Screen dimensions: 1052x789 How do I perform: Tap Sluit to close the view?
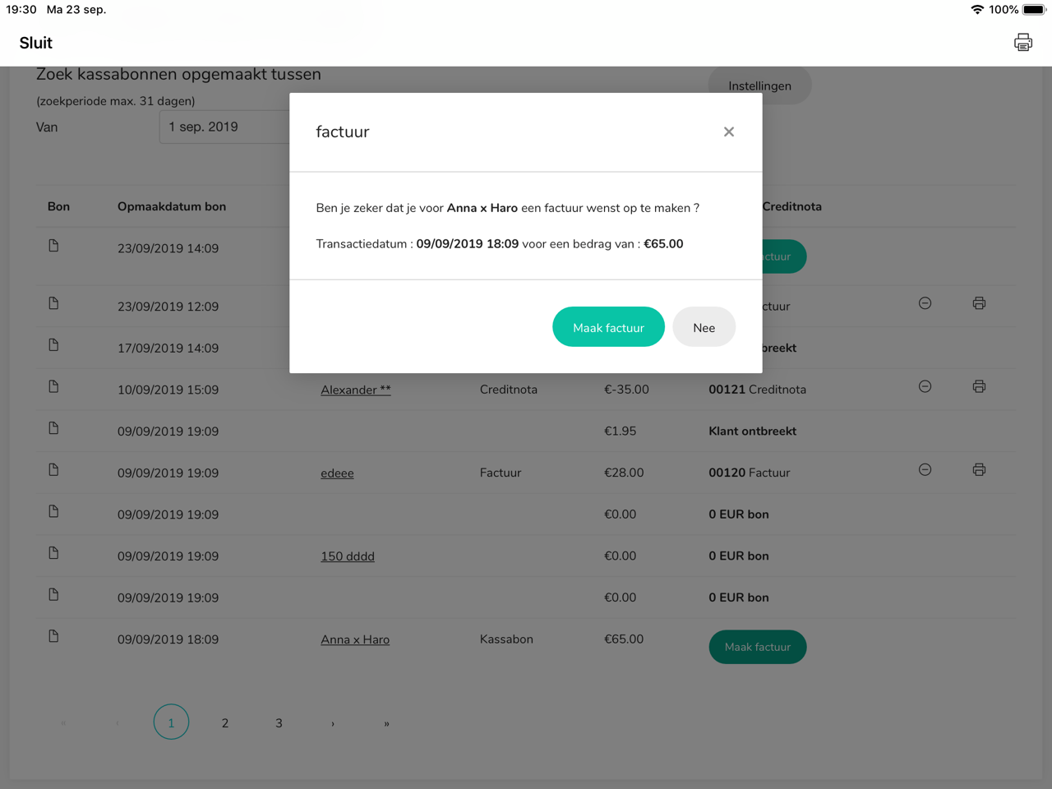[35, 43]
